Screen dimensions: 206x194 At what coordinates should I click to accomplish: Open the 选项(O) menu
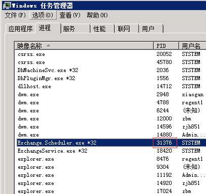click(43, 16)
